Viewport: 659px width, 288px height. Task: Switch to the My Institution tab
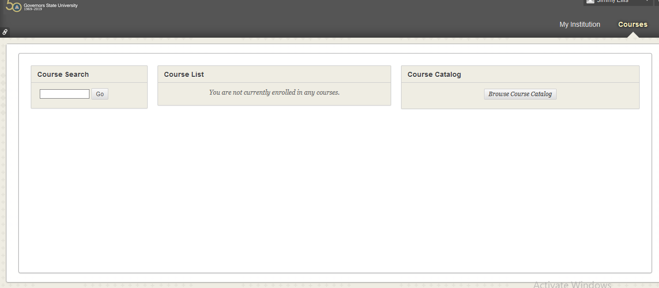pos(579,24)
